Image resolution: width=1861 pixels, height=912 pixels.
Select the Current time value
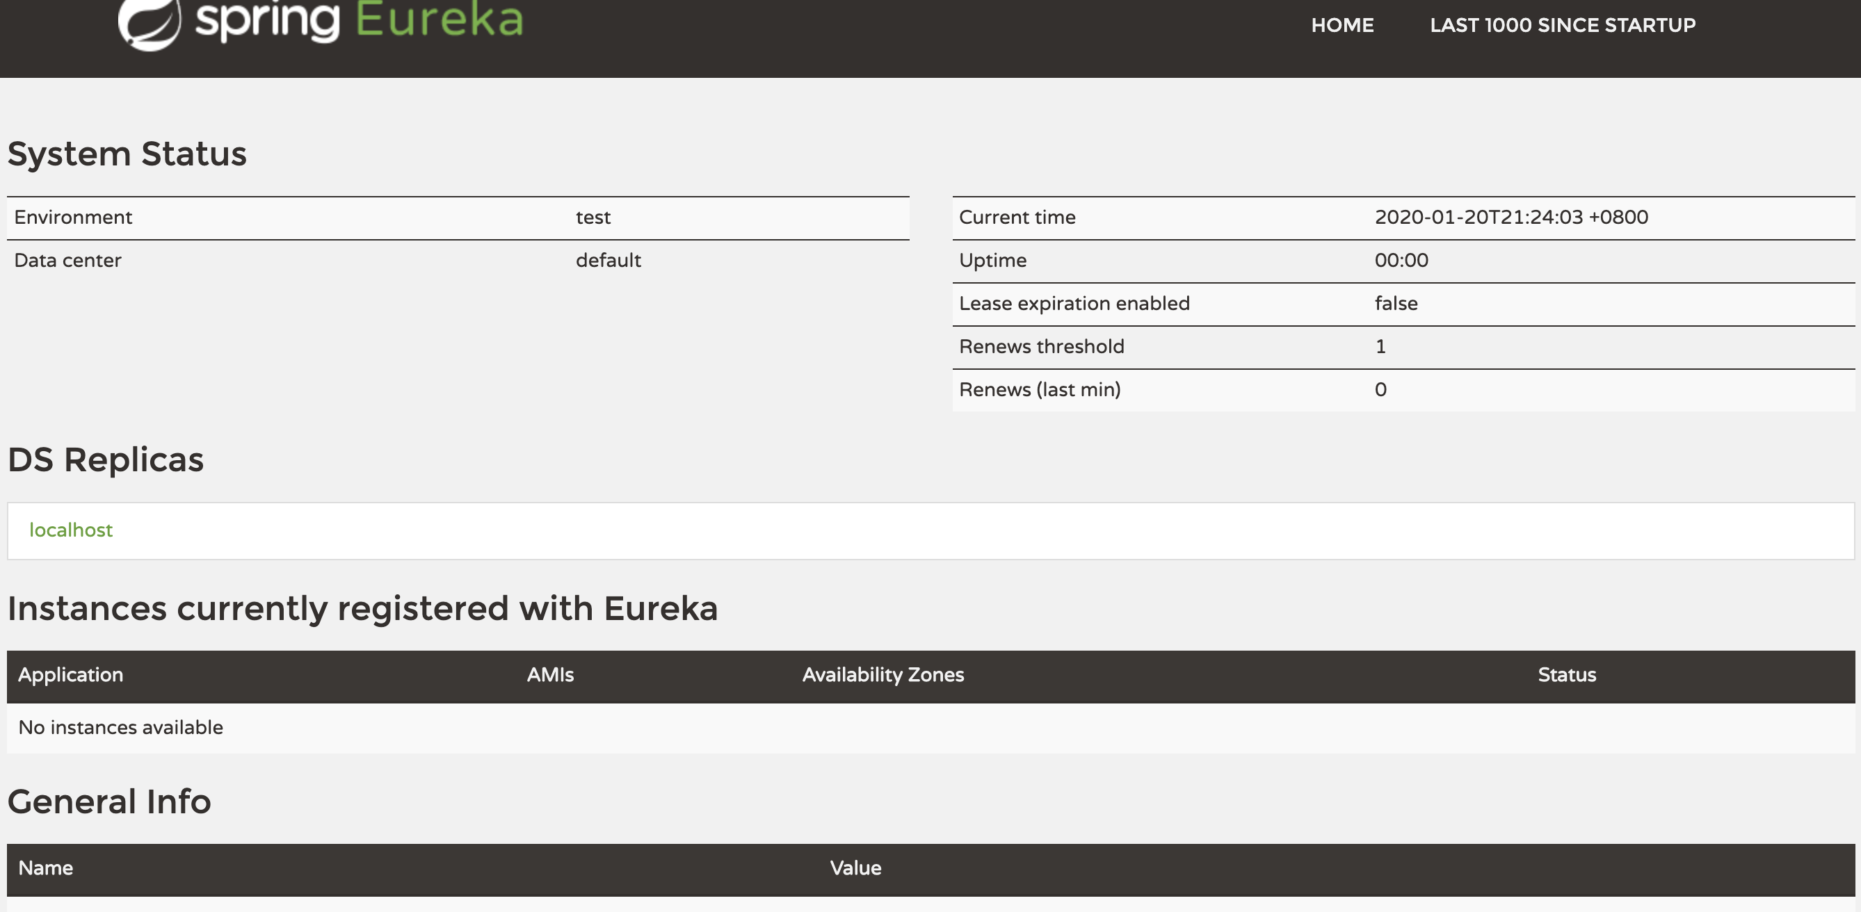coord(1510,218)
